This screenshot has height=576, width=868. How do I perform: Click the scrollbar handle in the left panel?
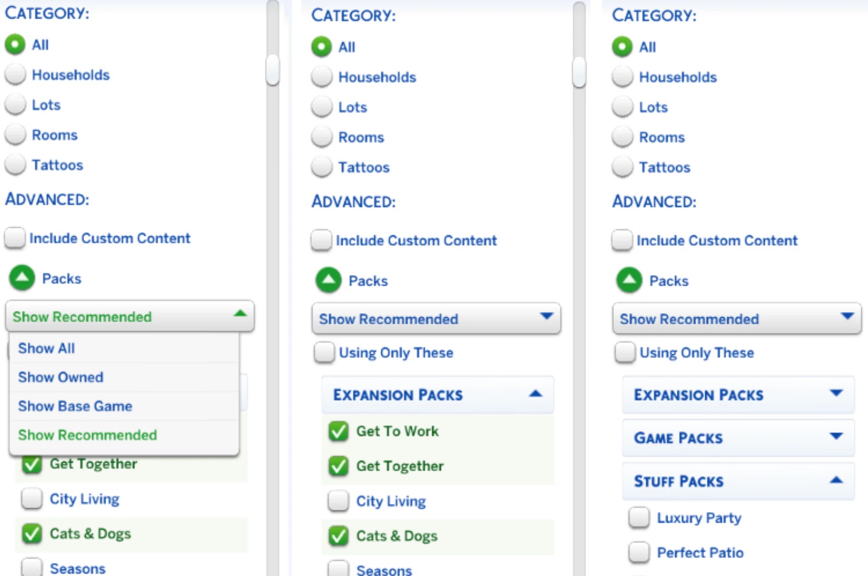[x=273, y=70]
